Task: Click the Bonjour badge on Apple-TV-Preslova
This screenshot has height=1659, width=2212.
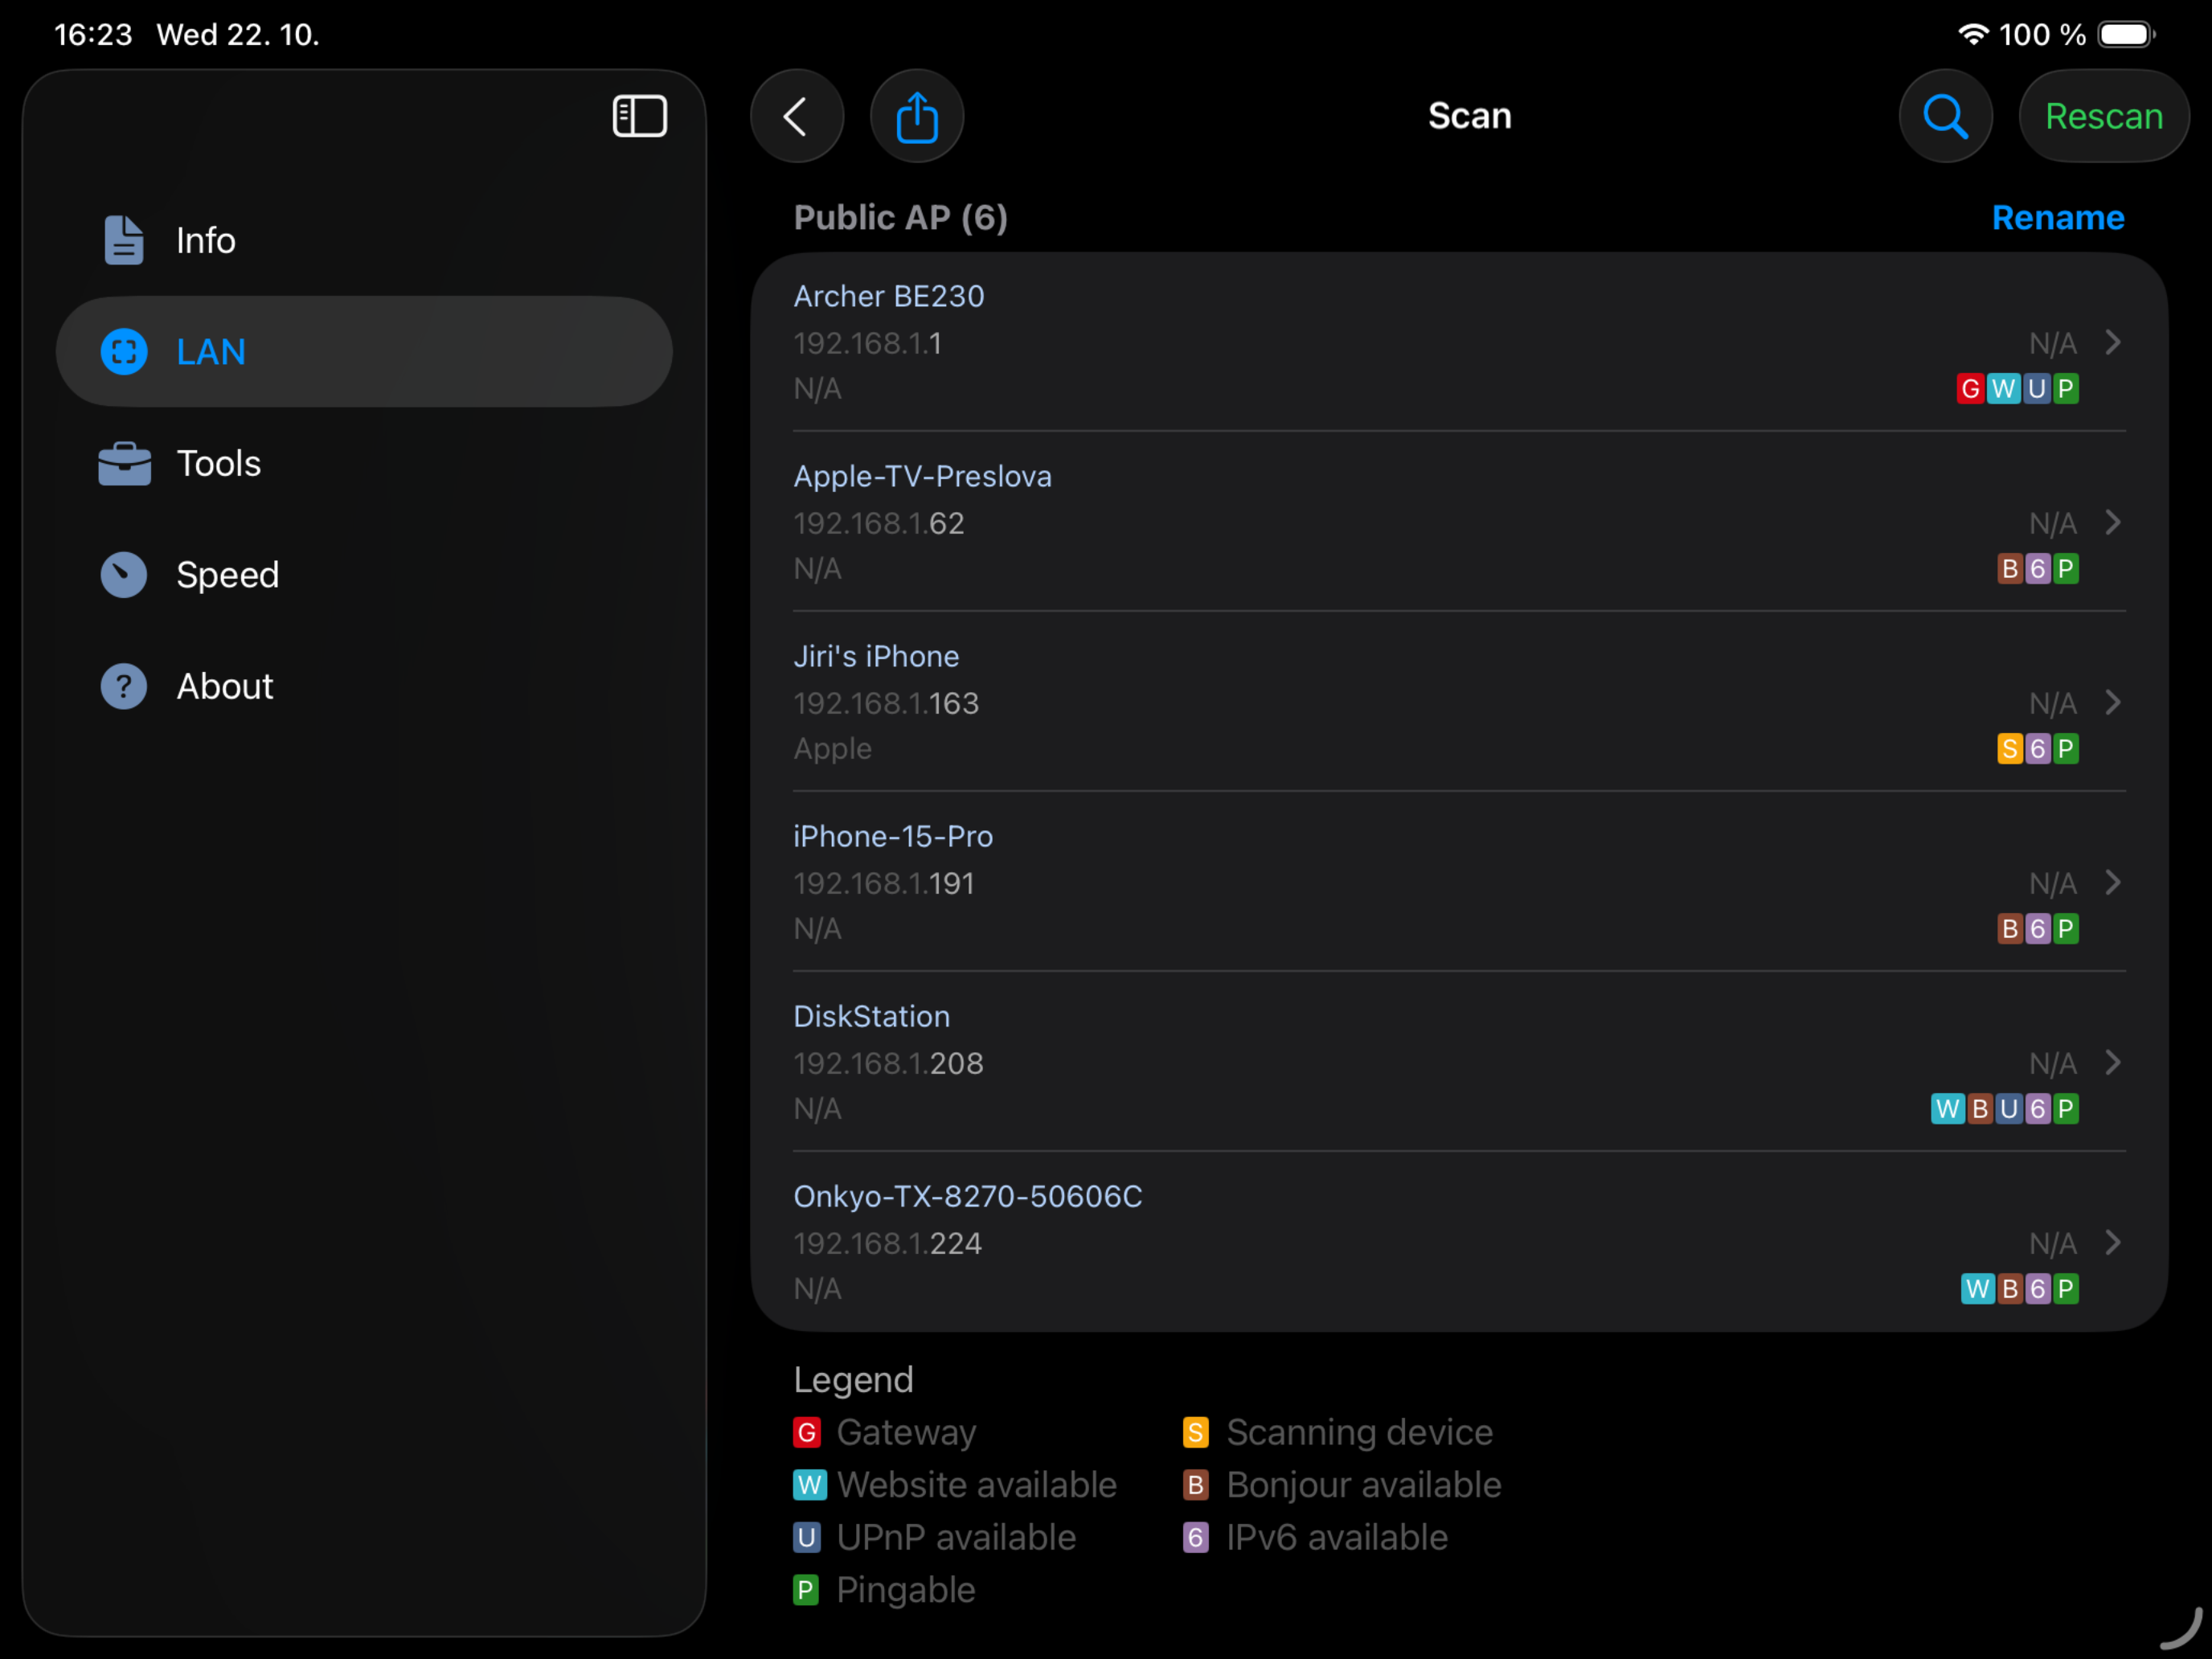Action: pyautogui.click(x=2010, y=568)
